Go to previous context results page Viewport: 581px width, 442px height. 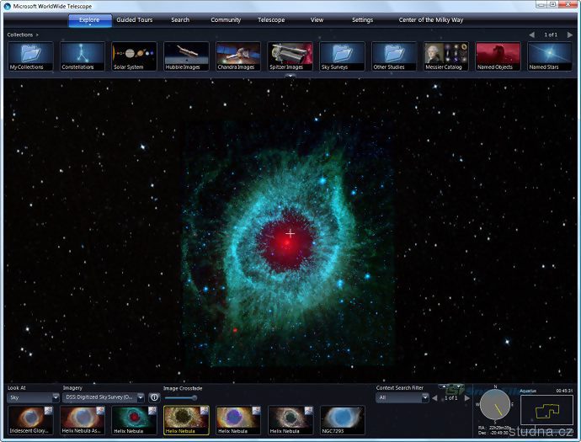434,398
